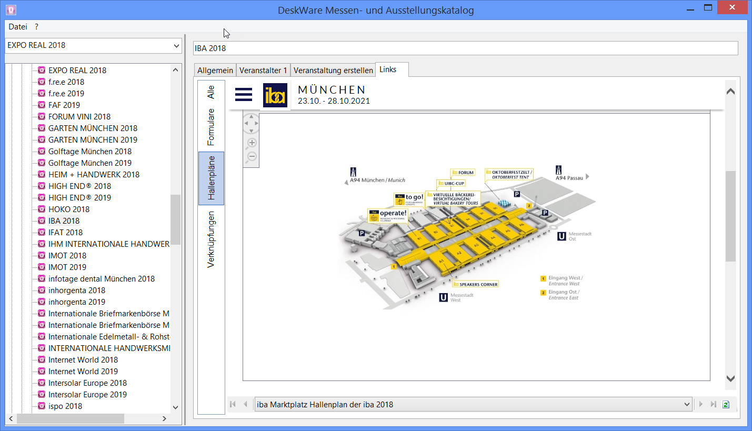This screenshot has height=431, width=752.
Task: Select GARTEN MÜNCHEN 2019 tree item
Action: click(x=93, y=139)
